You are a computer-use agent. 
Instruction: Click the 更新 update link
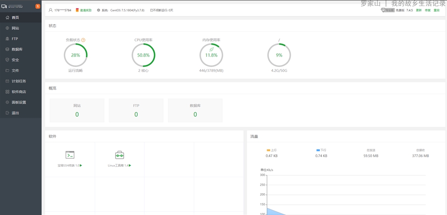418,10
